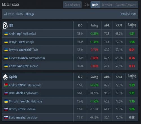Viewport: 141px width, 124px height.
Task: Click the Spirit Rating 3.0 column header
Action: [x=132, y=77]
